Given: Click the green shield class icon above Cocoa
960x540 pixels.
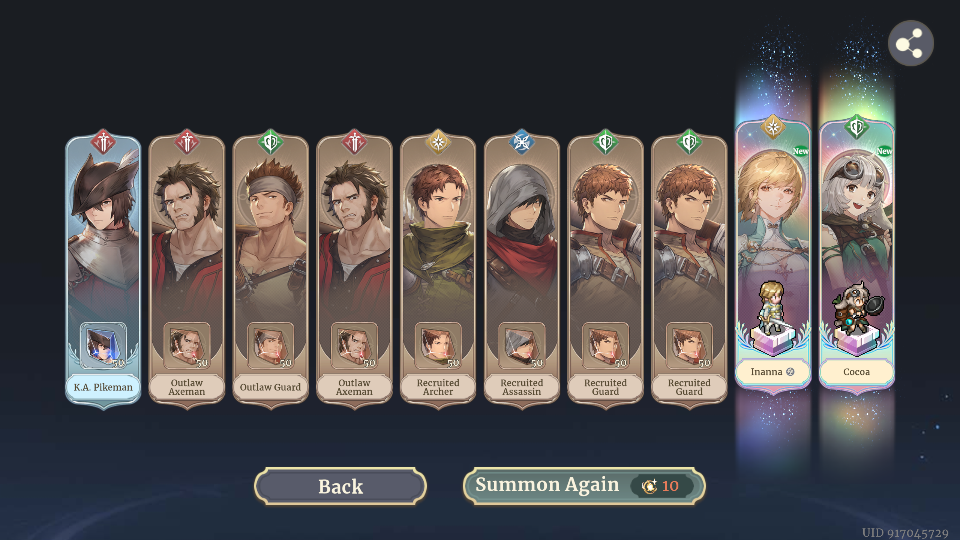Looking at the screenshot, I should pos(856,127).
